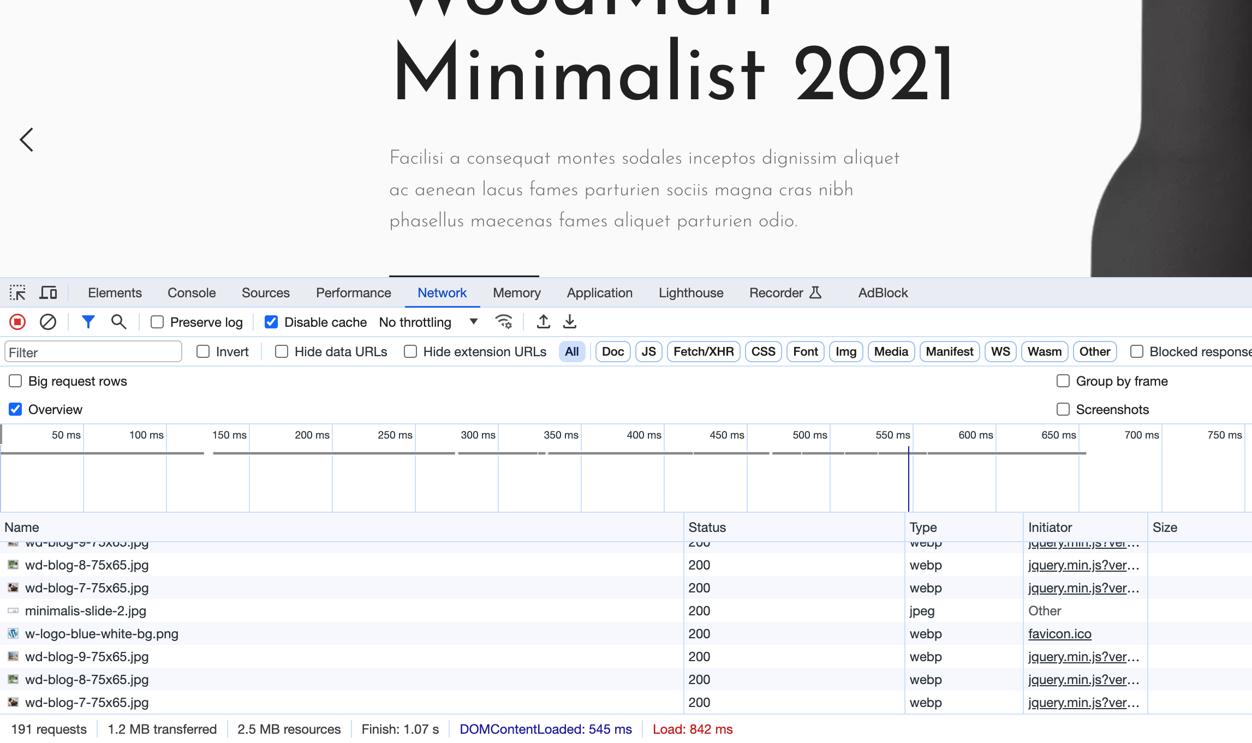1252x743 pixels.
Task: Open network search magnifier
Action: (118, 322)
